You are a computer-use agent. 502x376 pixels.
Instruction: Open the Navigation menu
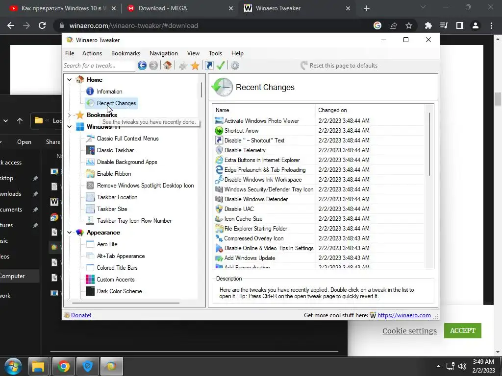tap(164, 53)
